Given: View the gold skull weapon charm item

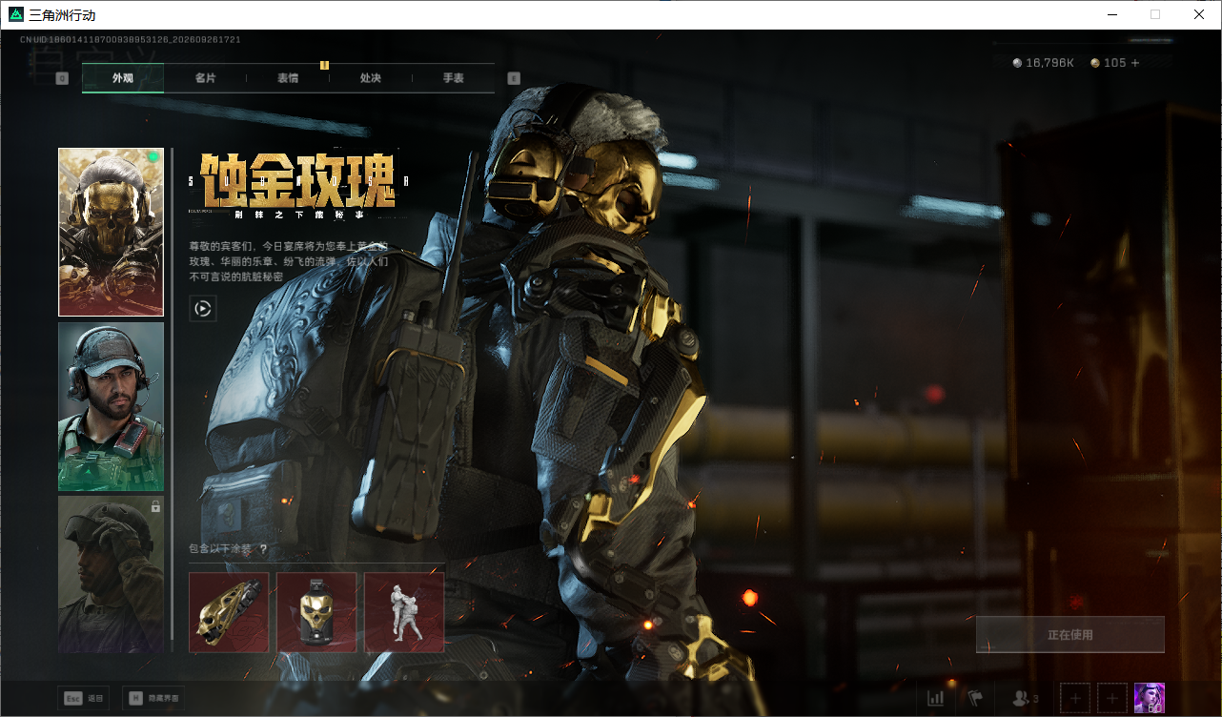Looking at the screenshot, I should tap(229, 612).
